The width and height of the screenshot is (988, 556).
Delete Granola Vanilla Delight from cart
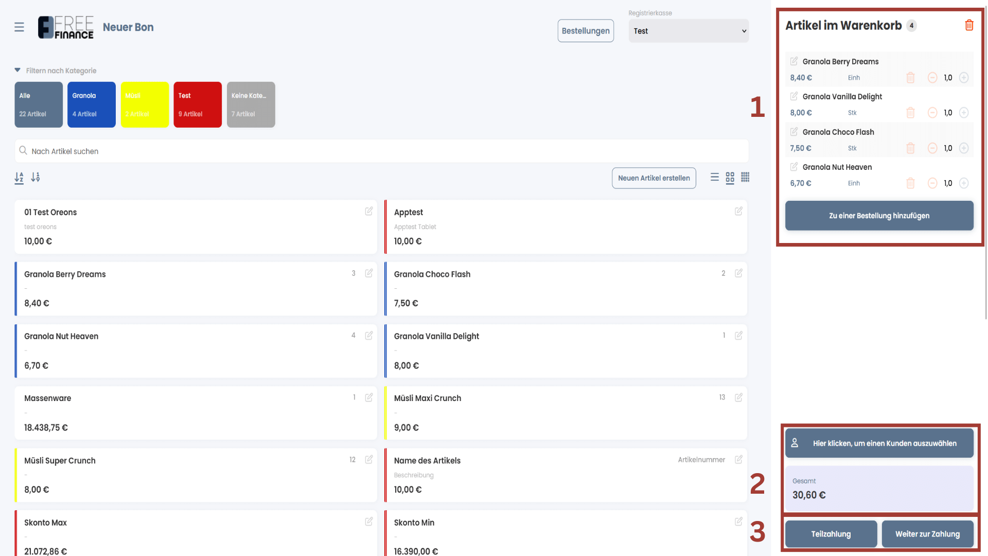pos(910,113)
